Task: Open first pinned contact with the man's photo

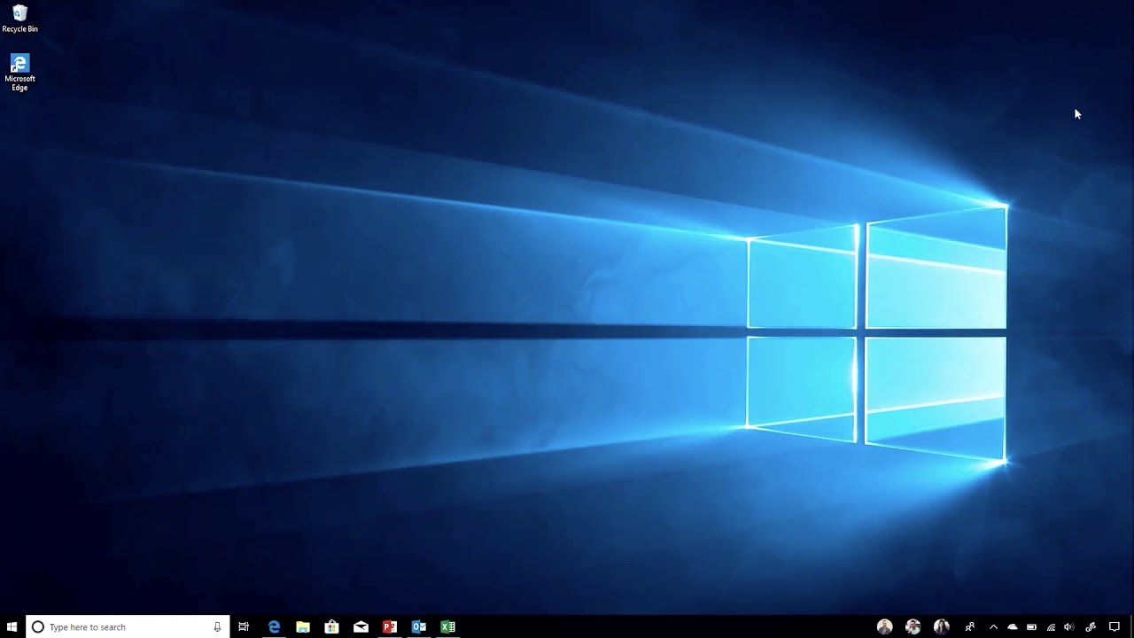Action: (x=884, y=626)
